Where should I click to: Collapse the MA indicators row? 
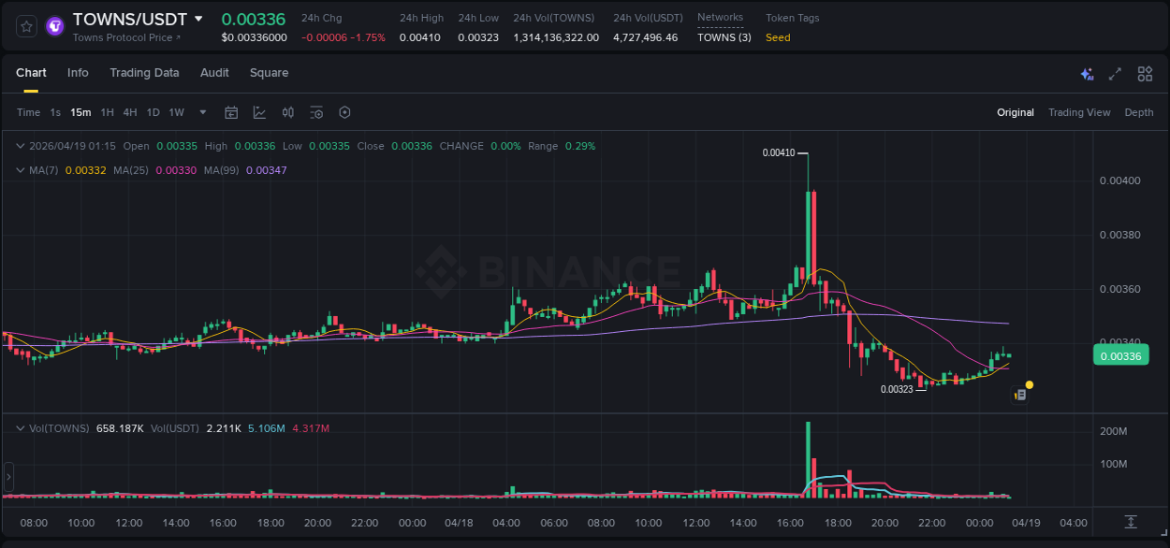[20, 170]
